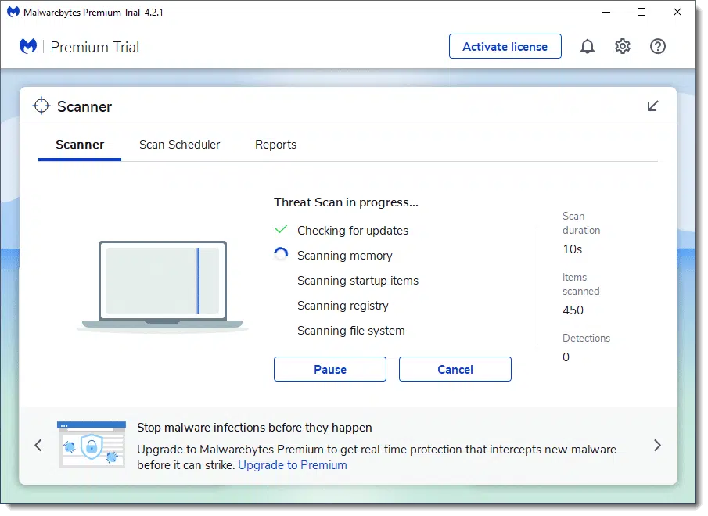This screenshot has height=516, width=708.
Task: Click 'Scanning startup items' step
Action: [358, 281]
